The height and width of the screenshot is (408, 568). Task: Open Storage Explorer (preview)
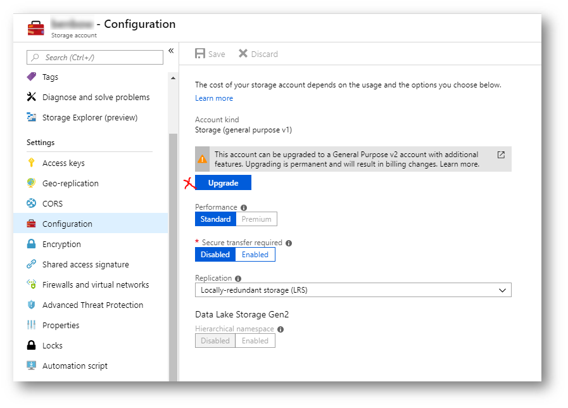(91, 117)
